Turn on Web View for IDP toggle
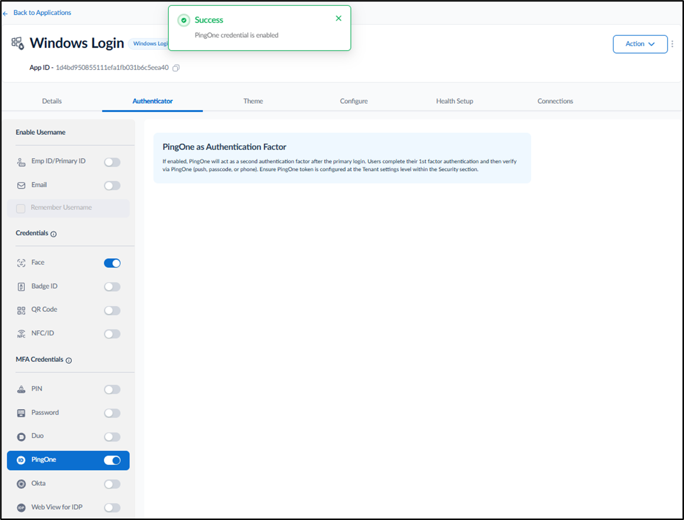 [x=112, y=508]
